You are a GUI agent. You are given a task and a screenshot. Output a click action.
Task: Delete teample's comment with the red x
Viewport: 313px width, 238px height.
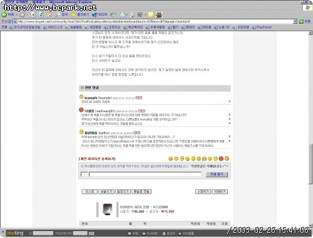pos(230,101)
